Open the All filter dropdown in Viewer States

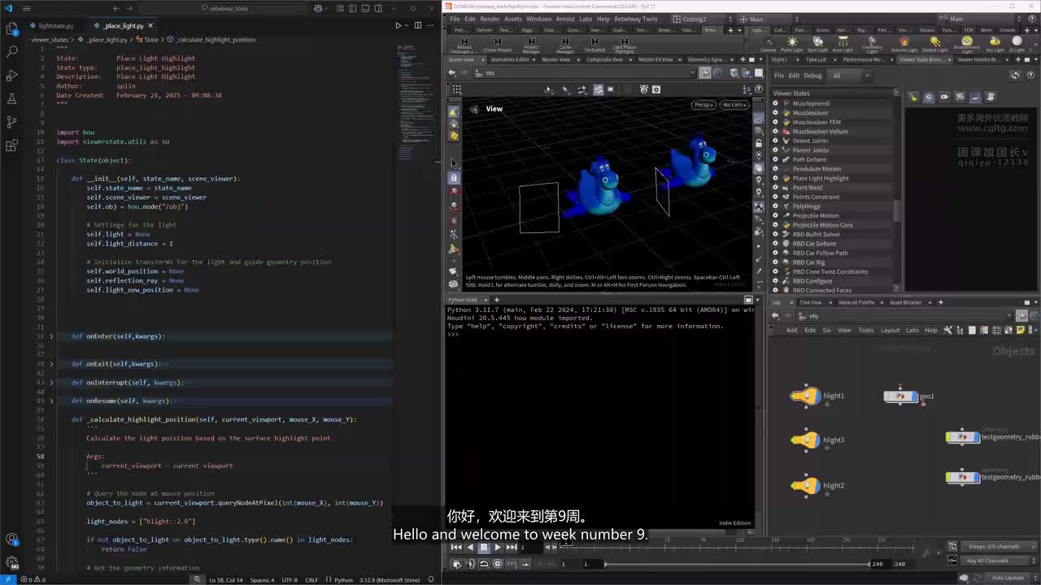pos(850,76)
